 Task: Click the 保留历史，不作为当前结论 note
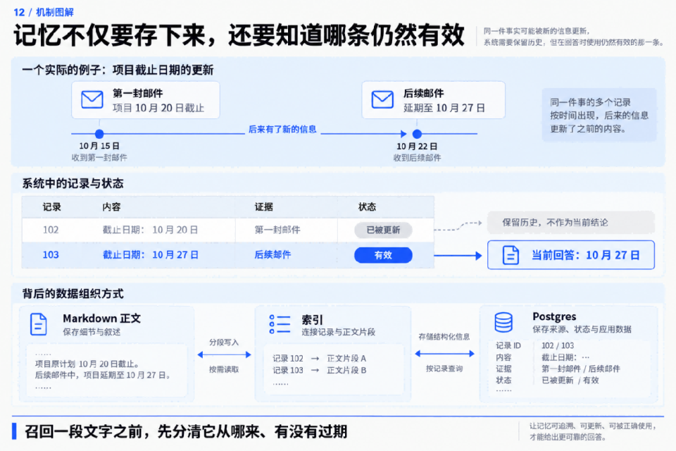(571, 223)
